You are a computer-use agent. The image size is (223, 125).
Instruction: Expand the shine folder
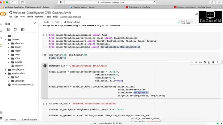tap(9, 58)
